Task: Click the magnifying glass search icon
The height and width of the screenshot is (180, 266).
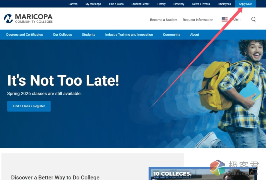Action: [x=254, y=19]
